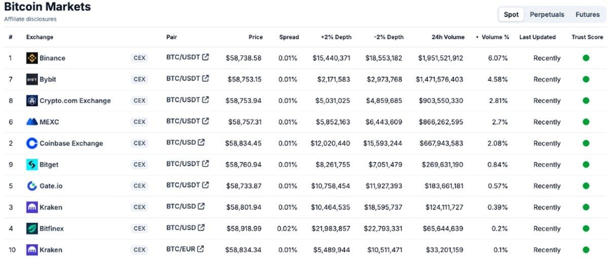Sort table by Price column header
Viewport: 608px width, 258px height.
pyautogui.click(x=256, y=37)
